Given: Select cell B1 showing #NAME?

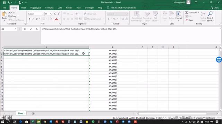Looking at the screenshot, I should (x=113, y=51).
